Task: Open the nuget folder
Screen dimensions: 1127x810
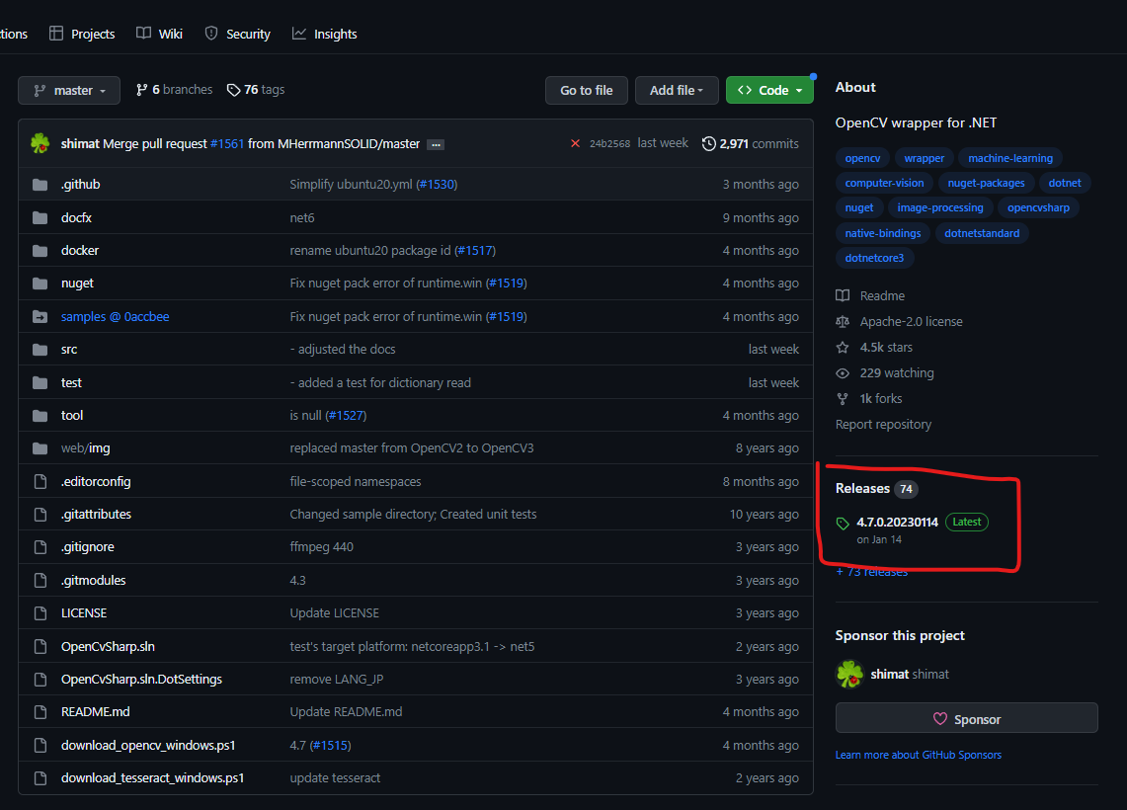Action: [x=77, y=283]
